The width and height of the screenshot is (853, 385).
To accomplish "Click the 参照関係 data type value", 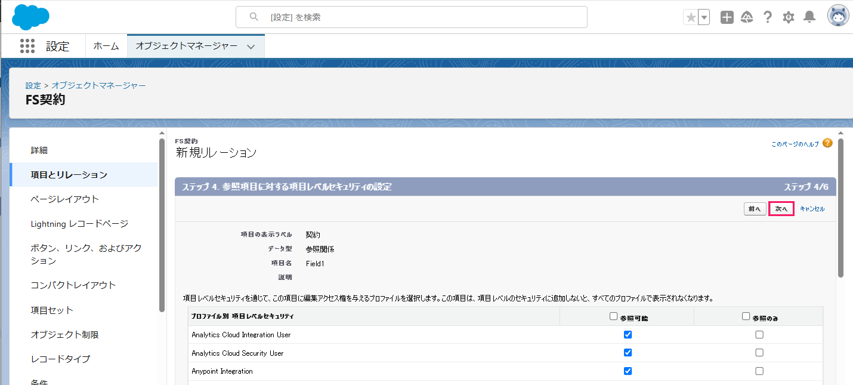I will pos(320,249).
